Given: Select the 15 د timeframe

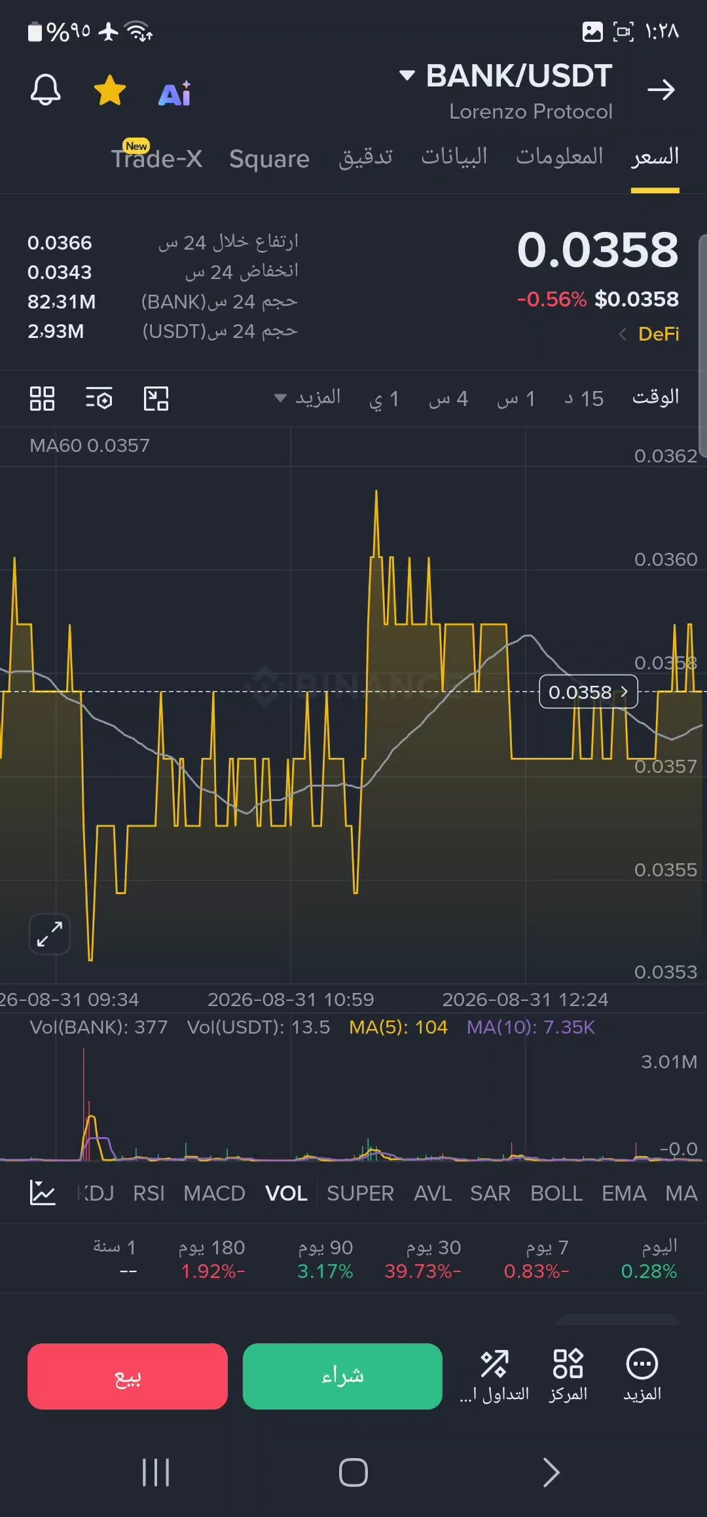Looking at the screenshot, I should pyautogui.click(x=584, y=398).
